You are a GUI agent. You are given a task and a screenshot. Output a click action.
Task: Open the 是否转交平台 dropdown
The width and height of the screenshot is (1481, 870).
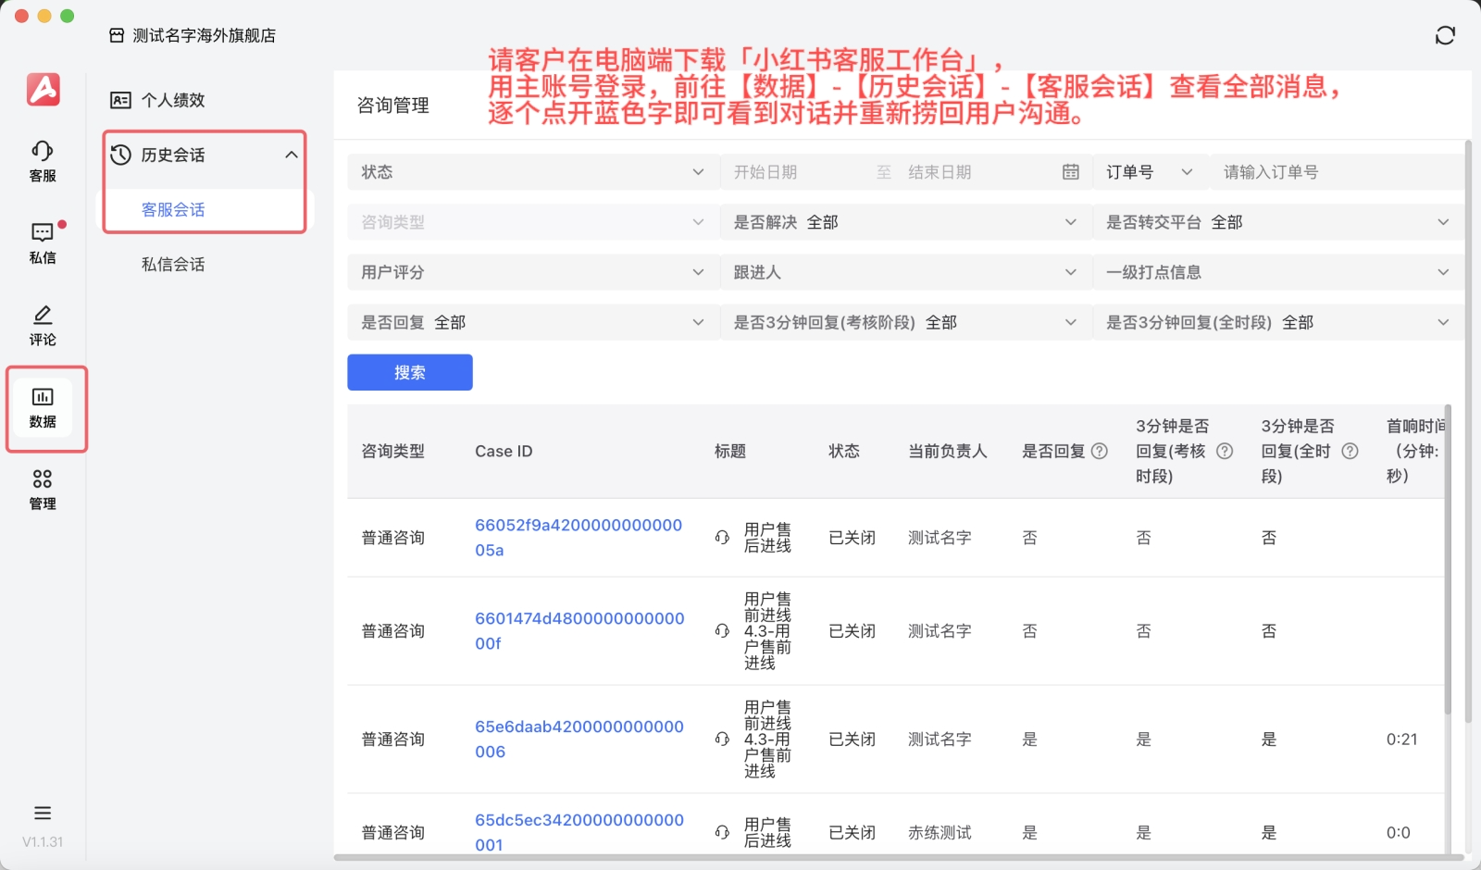pos(1278,222)
